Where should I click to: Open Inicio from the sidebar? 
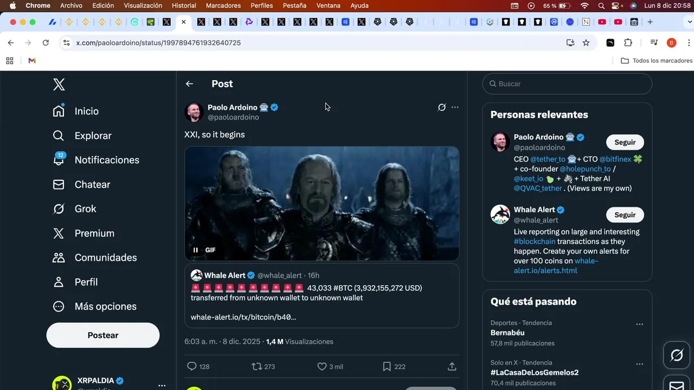(x=76, y=111)
